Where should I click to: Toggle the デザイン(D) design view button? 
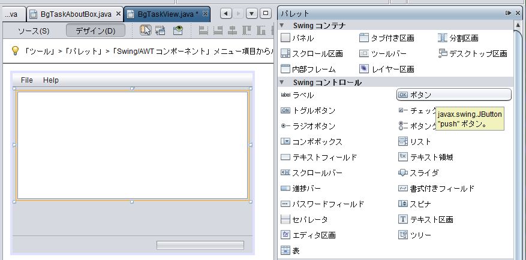pos(95,31)
